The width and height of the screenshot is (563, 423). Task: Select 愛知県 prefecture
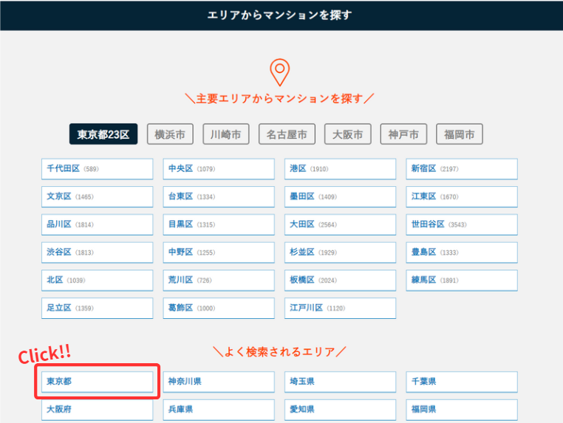pyautogui.click(x=341, y=410)
